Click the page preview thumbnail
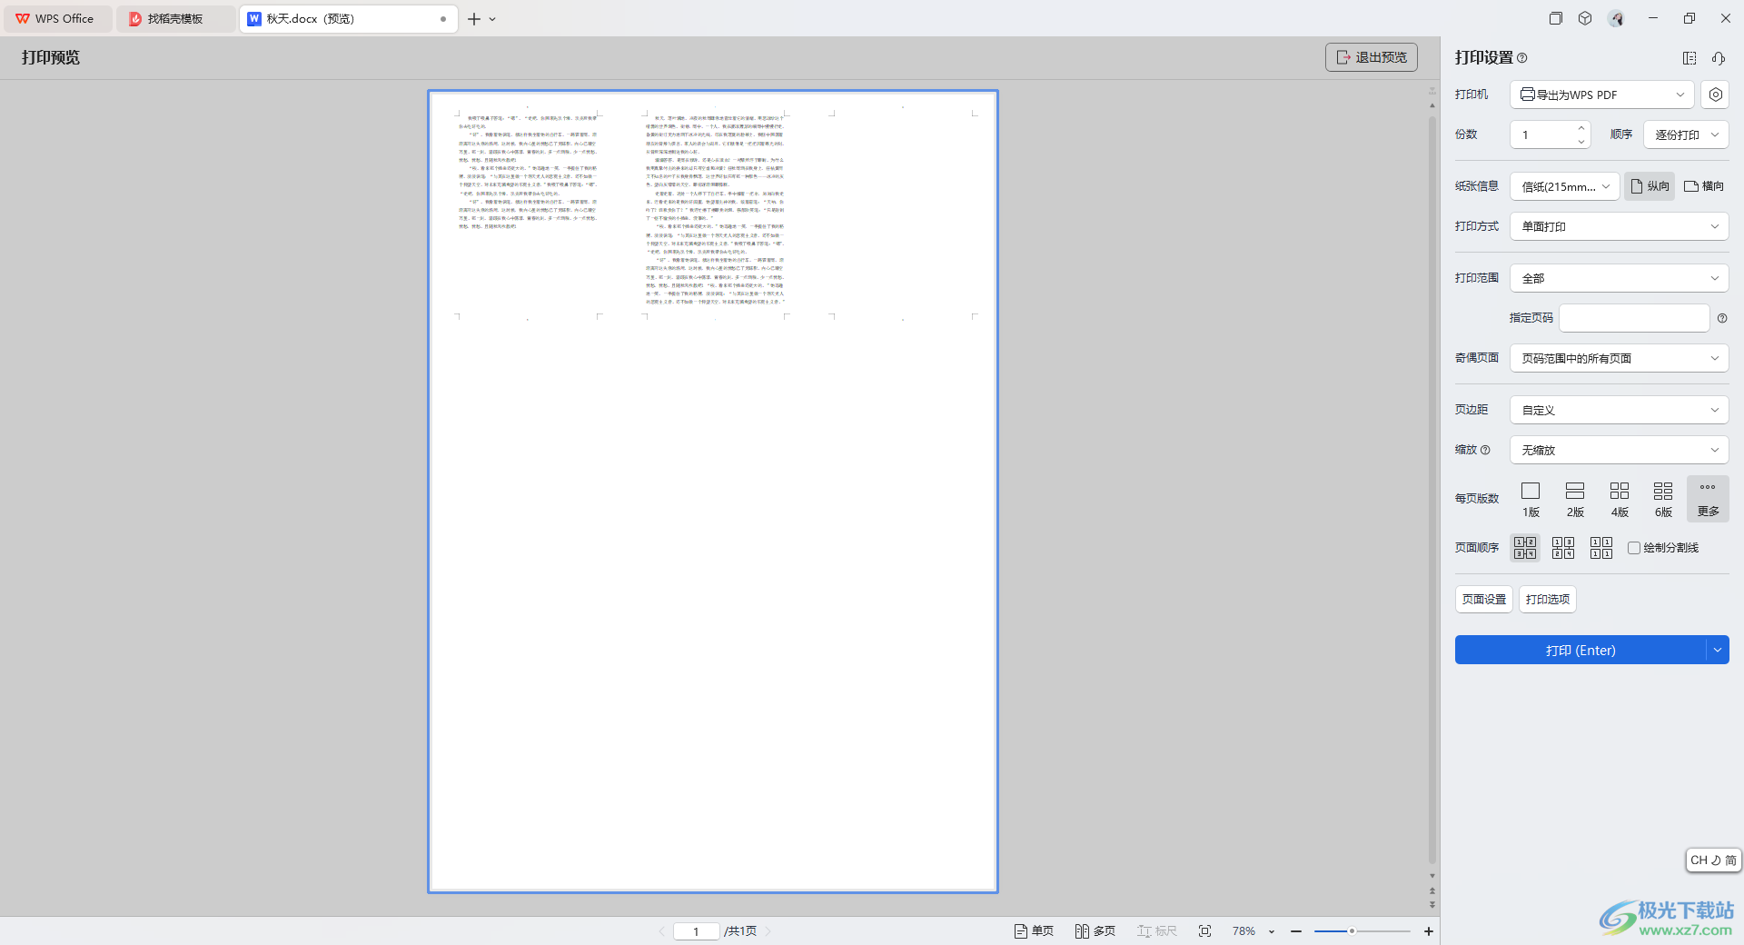The image size is (1744, 945). (713, 491)
